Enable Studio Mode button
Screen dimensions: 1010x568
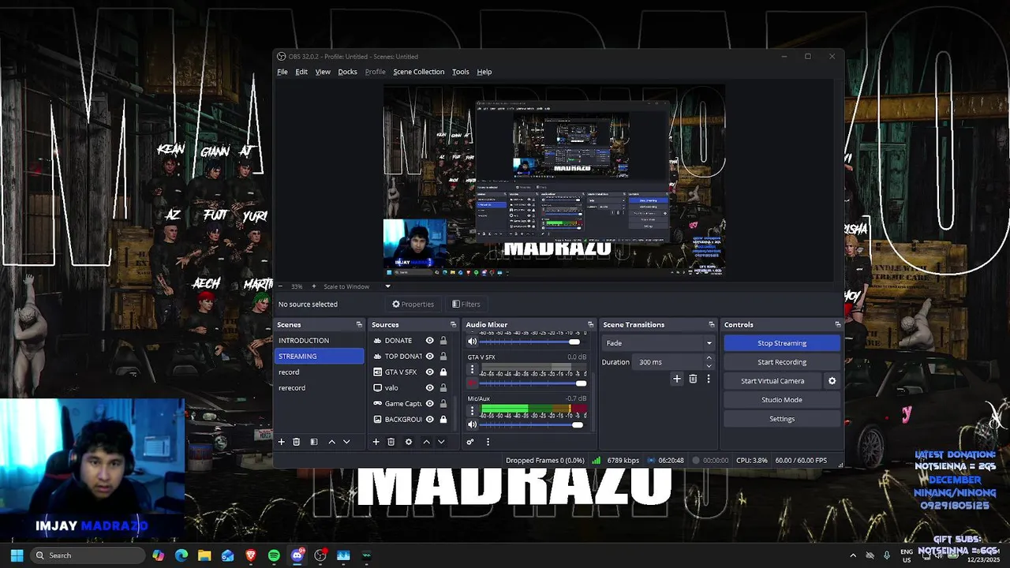click(x=782, y=400)
